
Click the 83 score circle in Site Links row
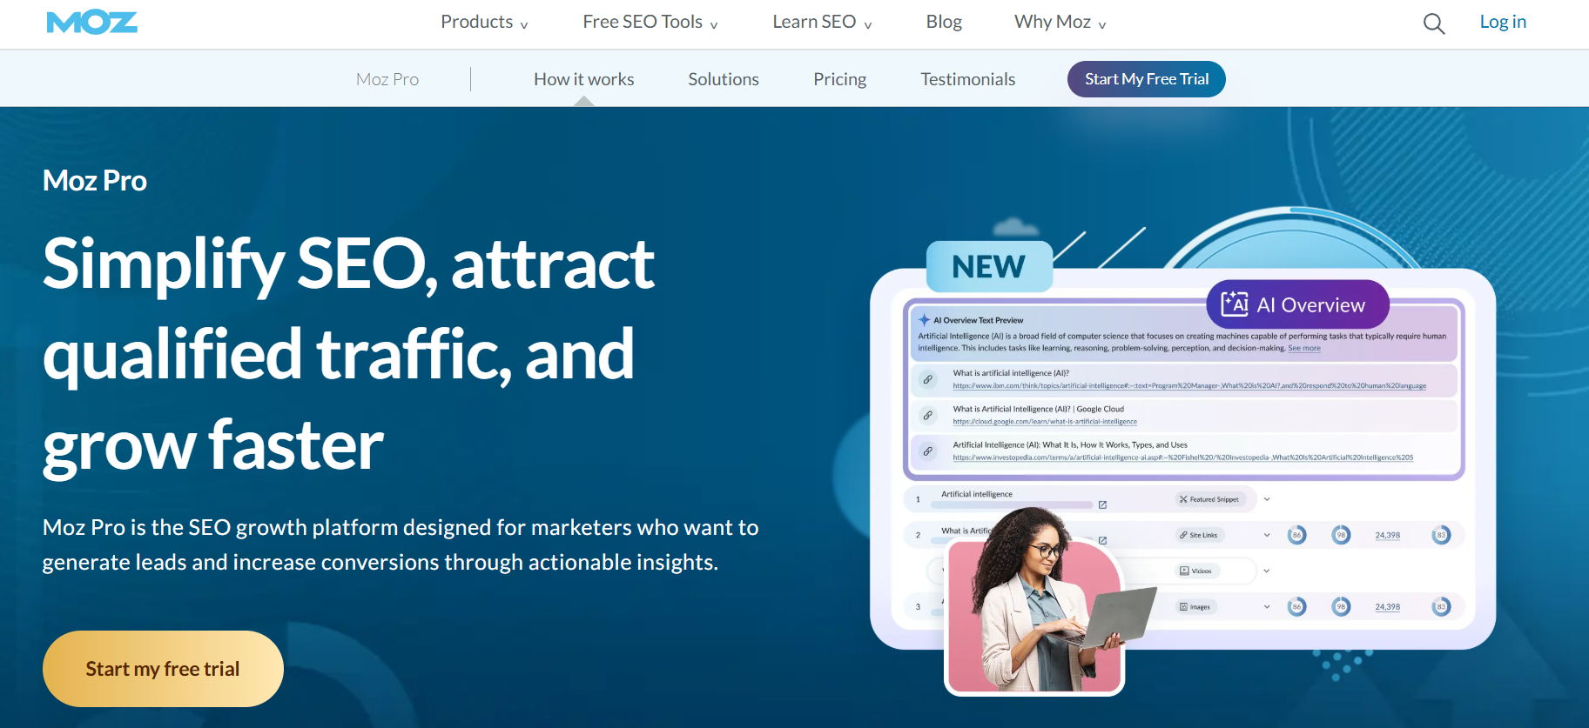click(x=1441, y=535)
